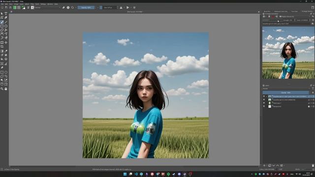Select the Fill bucket tool
This screenshot has height=177, width=315.
2,59
